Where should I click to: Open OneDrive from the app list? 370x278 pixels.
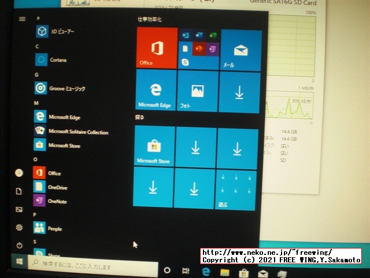[50, 187]
